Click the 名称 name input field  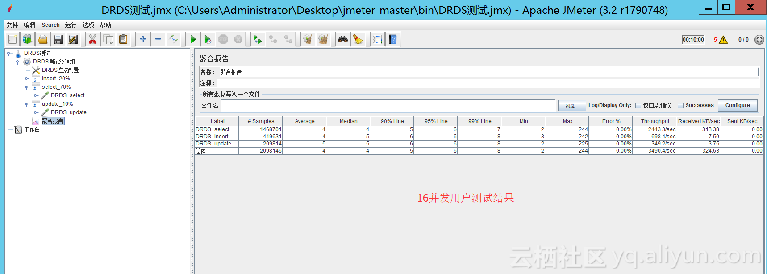point(489,72)
